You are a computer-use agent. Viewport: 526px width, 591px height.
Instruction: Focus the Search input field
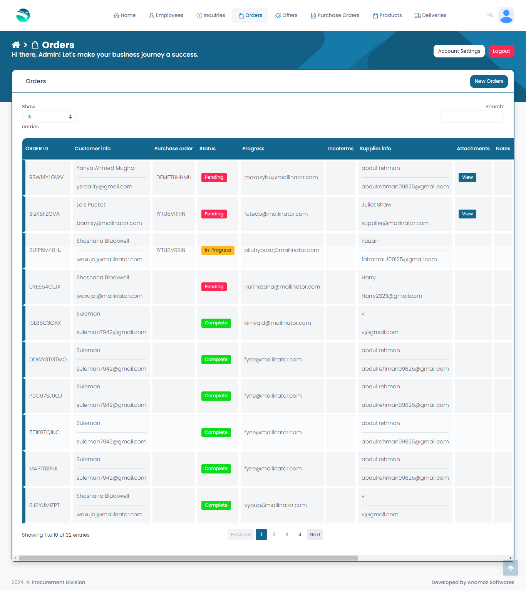471,117
